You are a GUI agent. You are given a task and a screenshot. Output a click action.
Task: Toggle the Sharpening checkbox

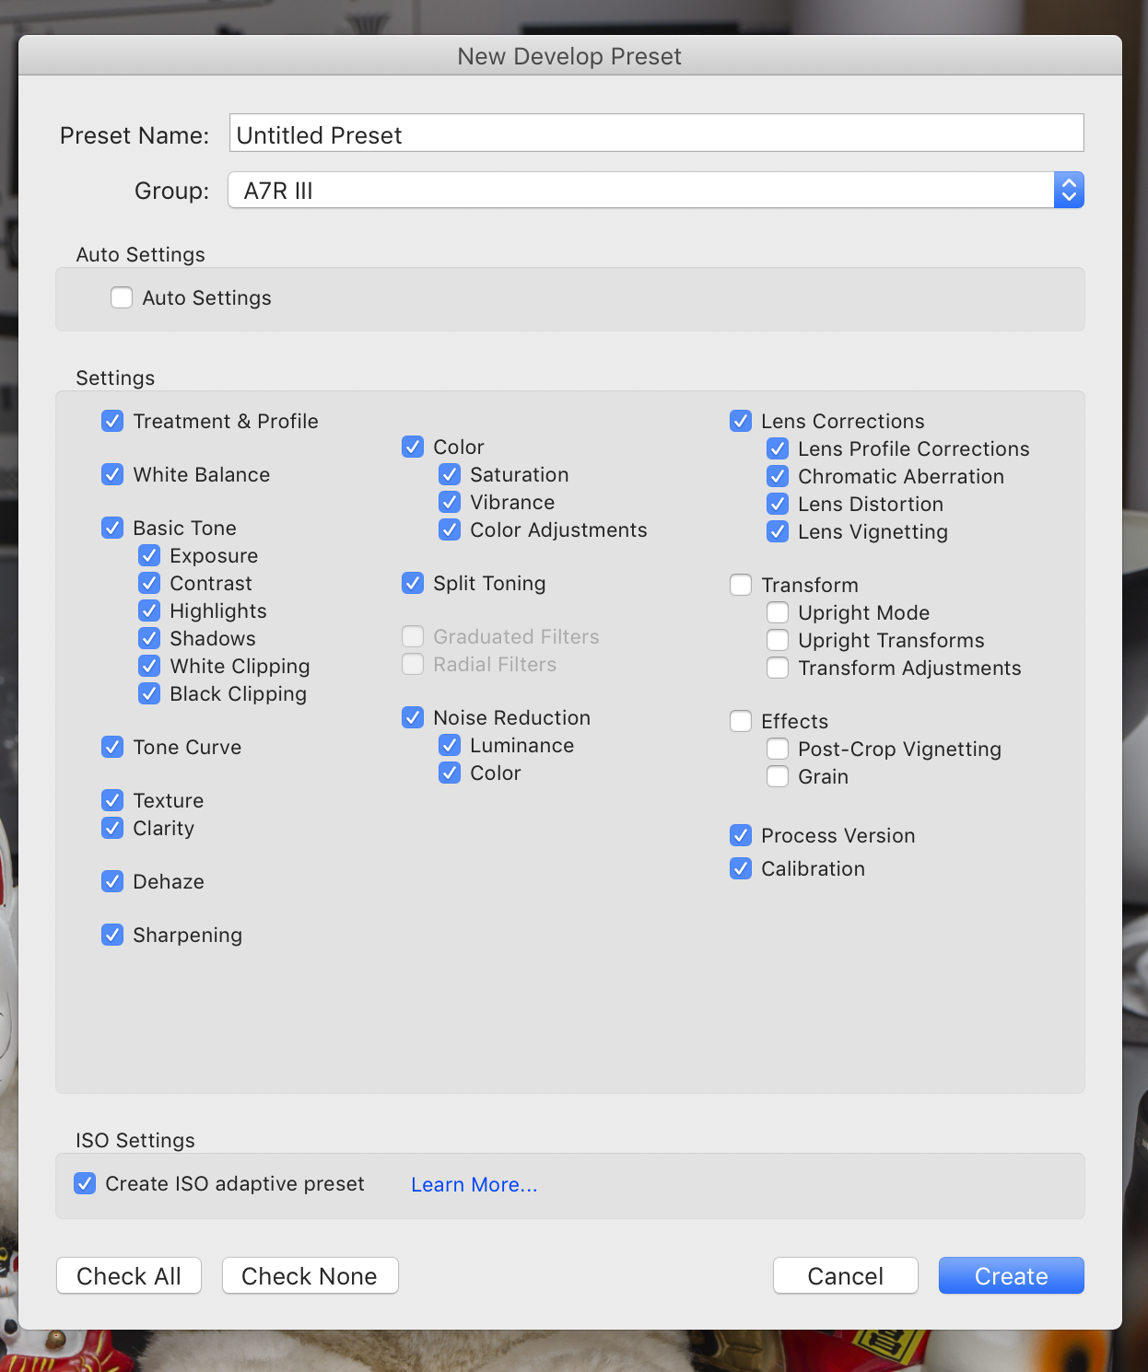tap(112, 935)
